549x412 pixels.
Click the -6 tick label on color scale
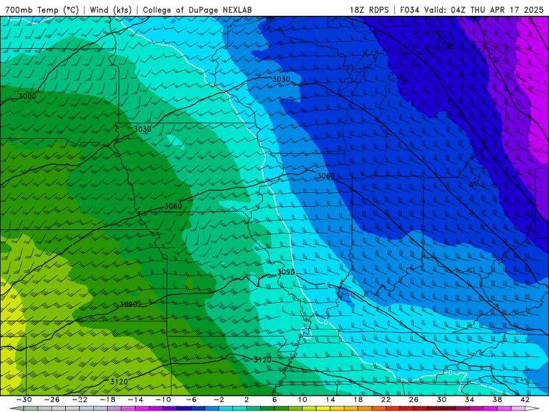191,400
